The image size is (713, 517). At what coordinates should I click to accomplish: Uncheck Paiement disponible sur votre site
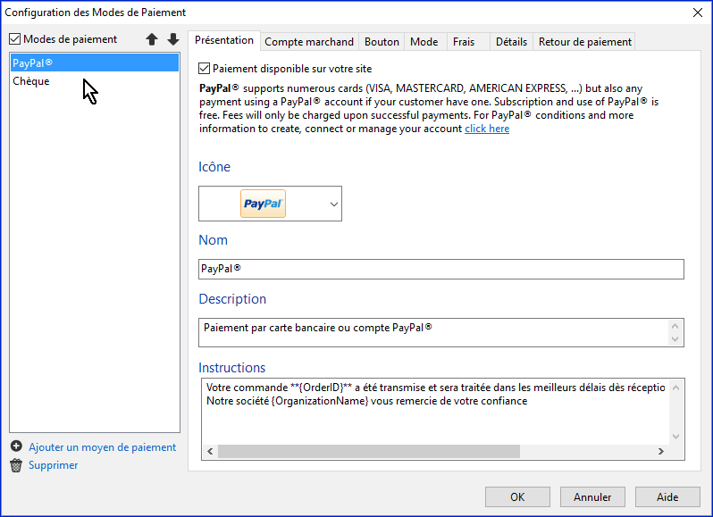[205, 69]
